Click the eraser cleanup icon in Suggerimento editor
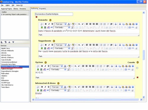Screen dimensions: 148x110 point(136,48)
